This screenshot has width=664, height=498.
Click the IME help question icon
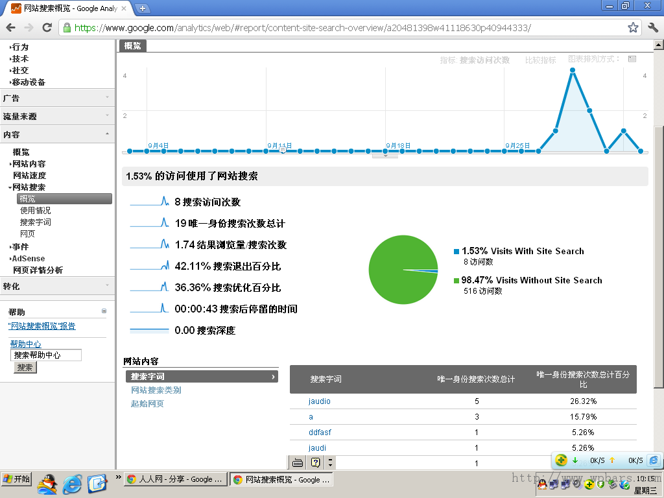point(316,462)
